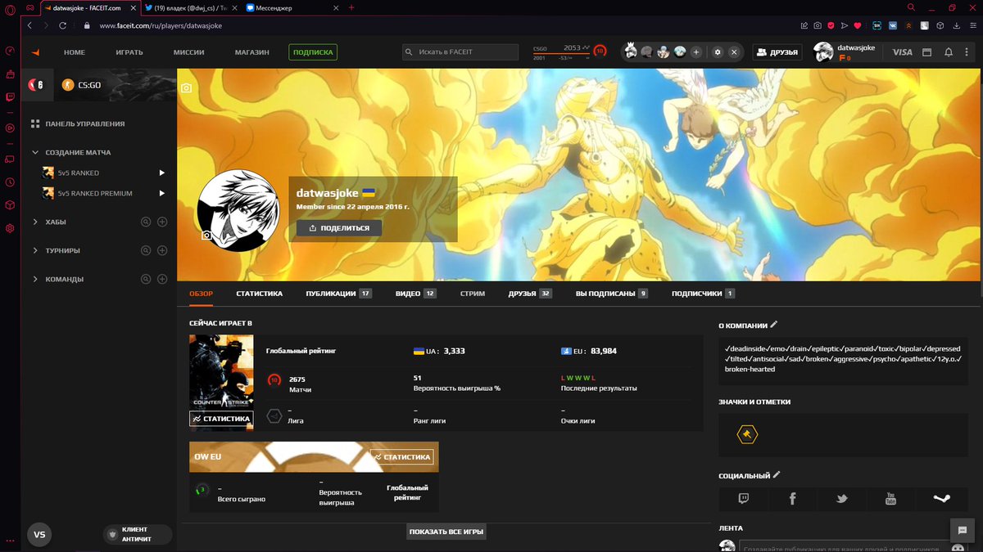Click the hexagon badge under Значки и отметки
This screenshot has height=552, width=983.
tap(747, 434)
